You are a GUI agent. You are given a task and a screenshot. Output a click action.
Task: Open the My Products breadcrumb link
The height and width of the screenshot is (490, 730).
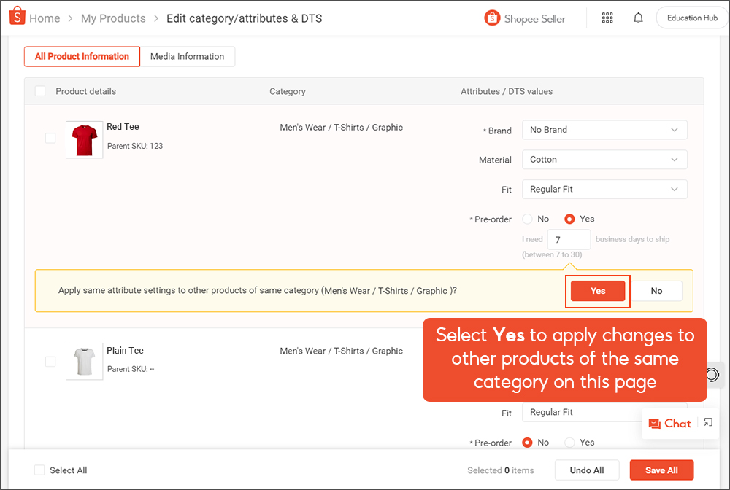point(113,17)
